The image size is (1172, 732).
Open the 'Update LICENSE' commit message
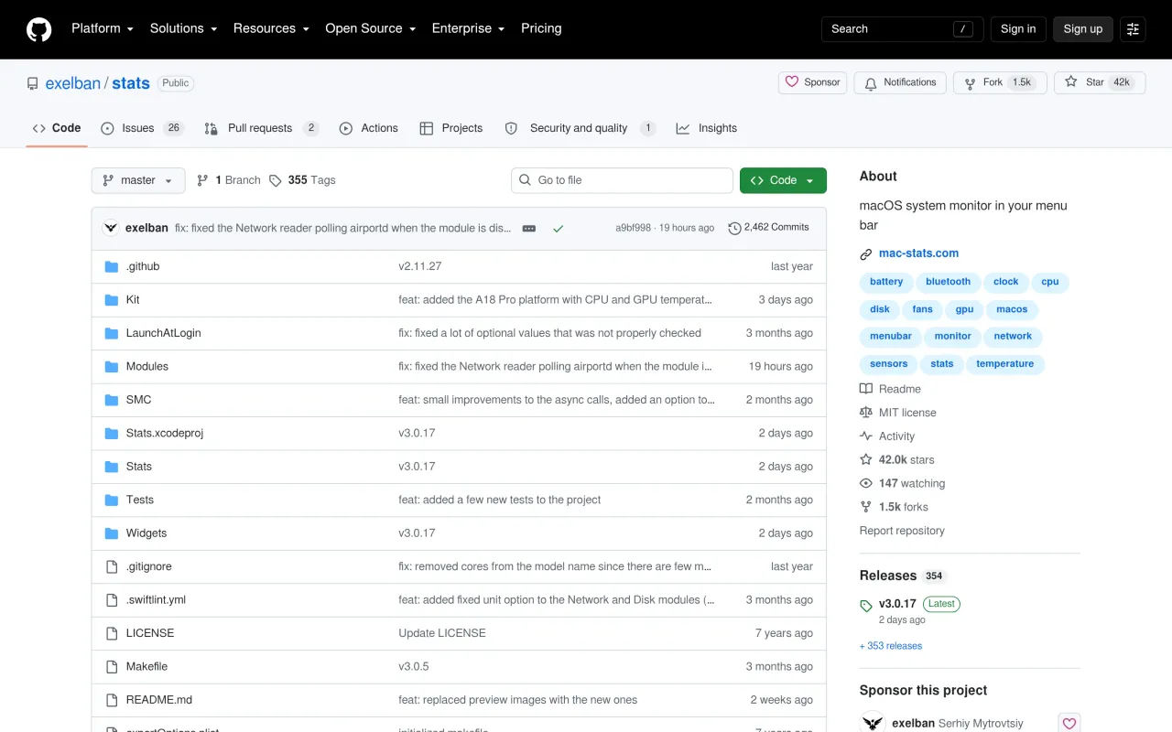[442, 633]
